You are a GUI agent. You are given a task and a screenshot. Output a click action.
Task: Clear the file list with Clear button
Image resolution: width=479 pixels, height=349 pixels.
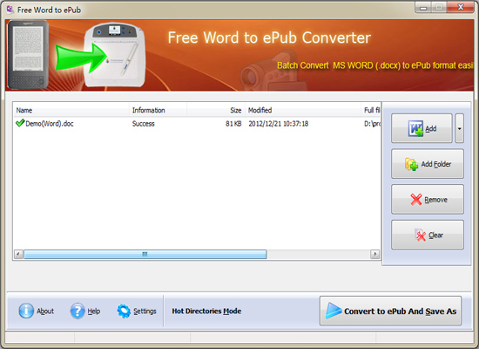click(x=428, y=235)
